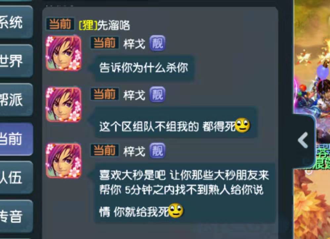Tap the 靓 badge in the third 梓戈 message
The image size is (330, 239).
157,151
